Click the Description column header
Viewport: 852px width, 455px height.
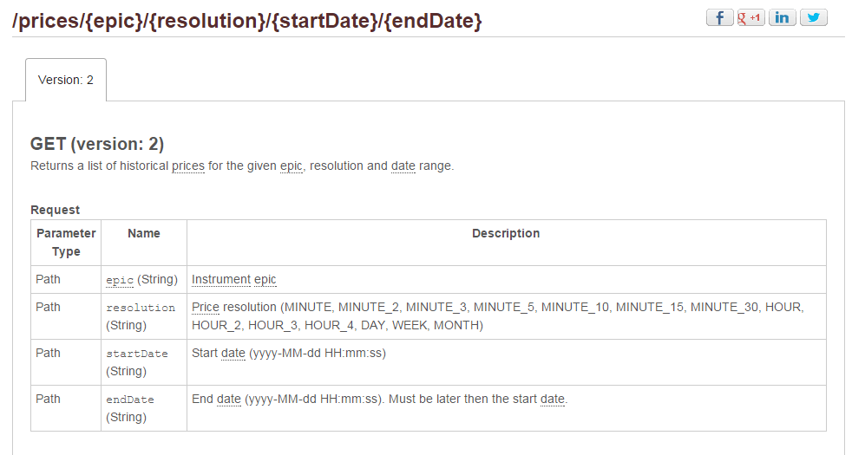tap(506, 234)
